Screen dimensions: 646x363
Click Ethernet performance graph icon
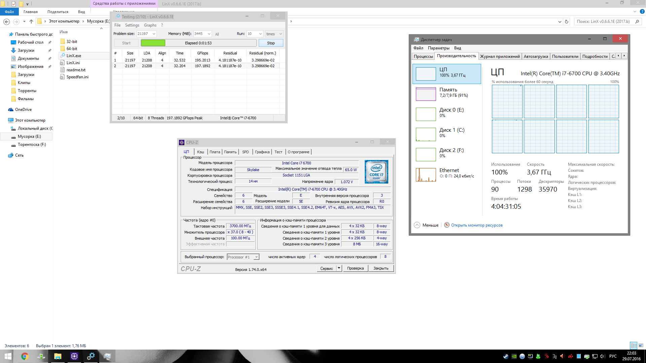pyautogui.click(x=426, y=175)
